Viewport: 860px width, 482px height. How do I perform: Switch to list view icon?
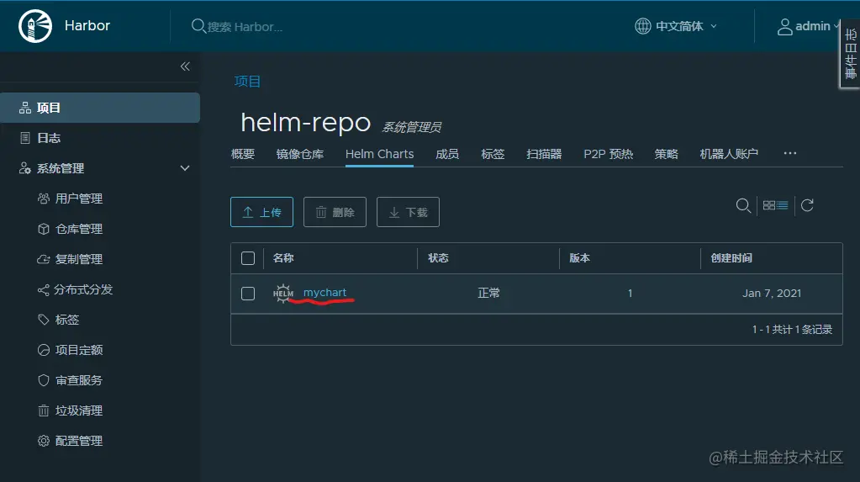783,205
